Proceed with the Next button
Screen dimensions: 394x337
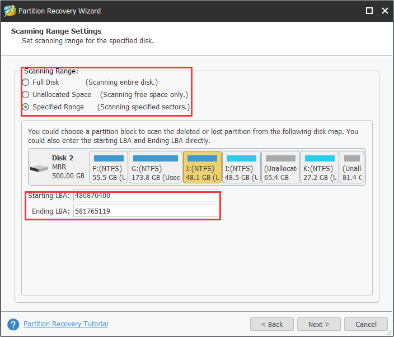319,324
